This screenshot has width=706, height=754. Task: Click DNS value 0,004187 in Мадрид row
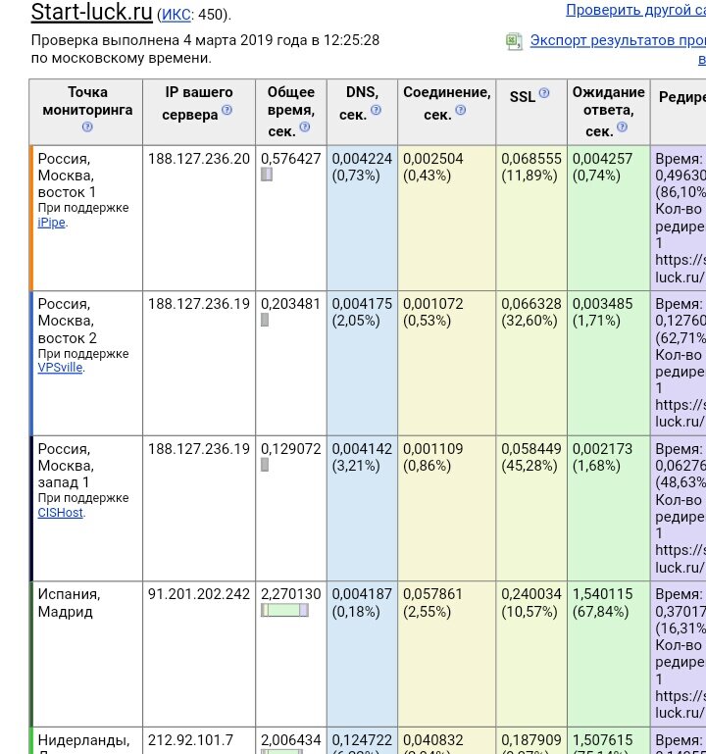coord(362,594)
